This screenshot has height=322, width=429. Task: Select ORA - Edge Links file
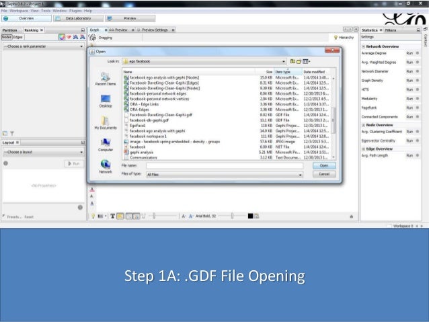(x=144, y=104)
